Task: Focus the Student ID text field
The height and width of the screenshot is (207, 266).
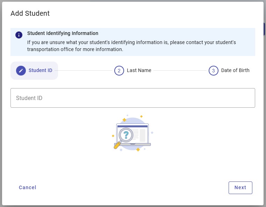Action: click(x=133, y=98)
